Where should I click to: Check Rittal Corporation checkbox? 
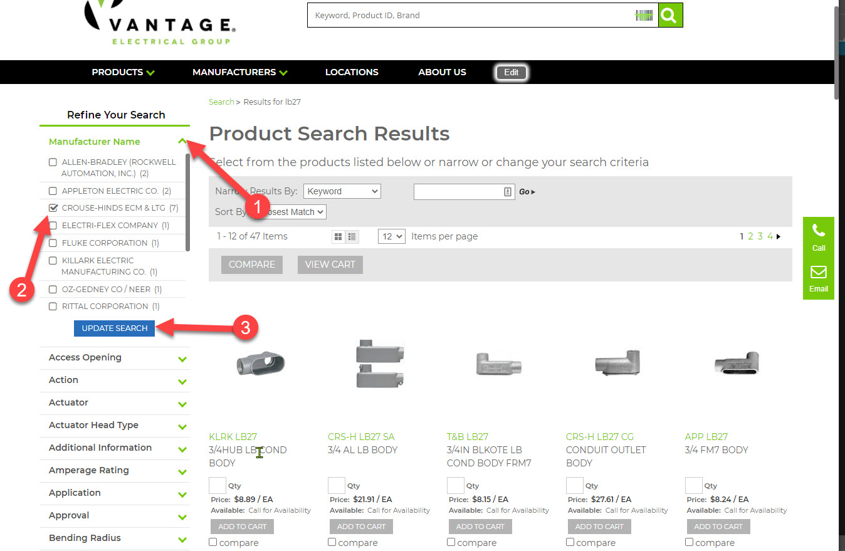coord(53,307)
